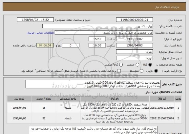Click the جزئیات اطلاعات نیاز header title
The image size is (189, 134).
(x=167, y=7)
